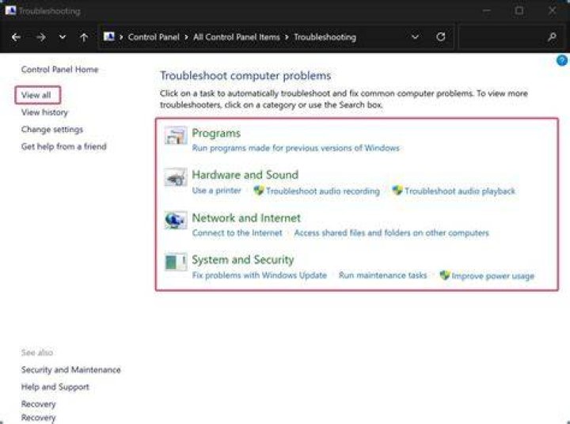Click View all troubleshooters

tap(36, 95)
